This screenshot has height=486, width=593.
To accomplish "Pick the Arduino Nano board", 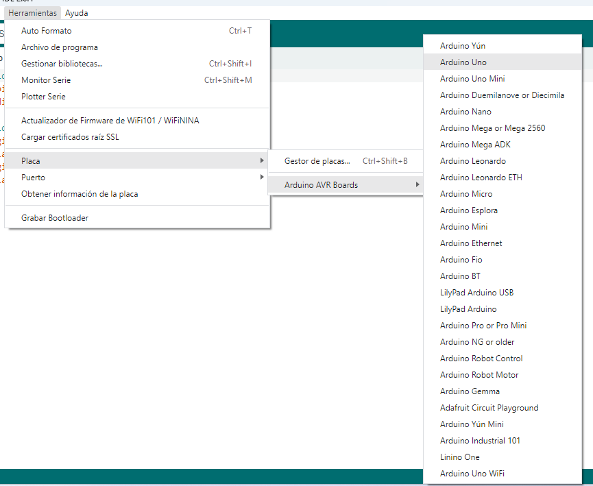I will (x=465, y=112).
